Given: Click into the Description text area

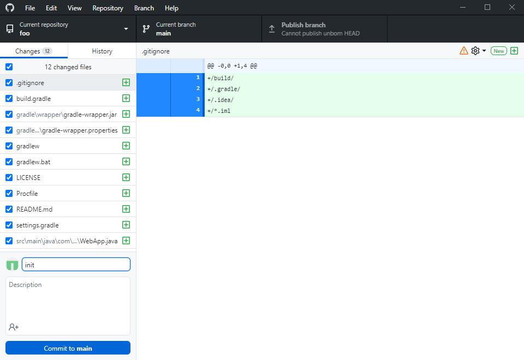Looking at the screenshot, I should 68,299.
